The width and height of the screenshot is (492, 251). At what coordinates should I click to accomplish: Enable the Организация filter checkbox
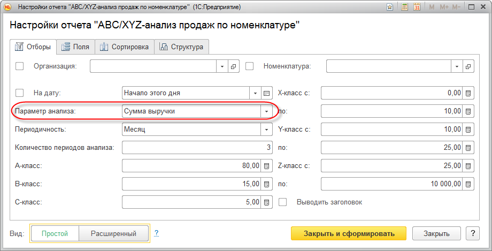[20, 66]
